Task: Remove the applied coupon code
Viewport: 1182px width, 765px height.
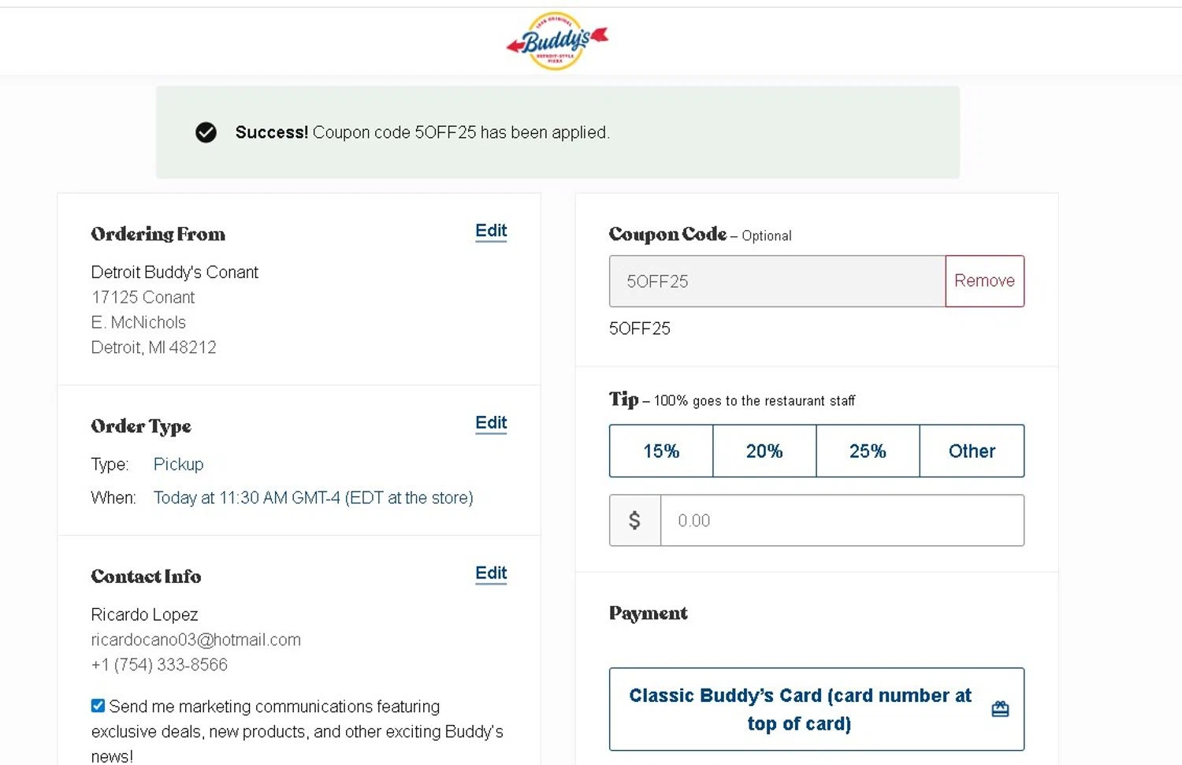Action: click(984, 281)
